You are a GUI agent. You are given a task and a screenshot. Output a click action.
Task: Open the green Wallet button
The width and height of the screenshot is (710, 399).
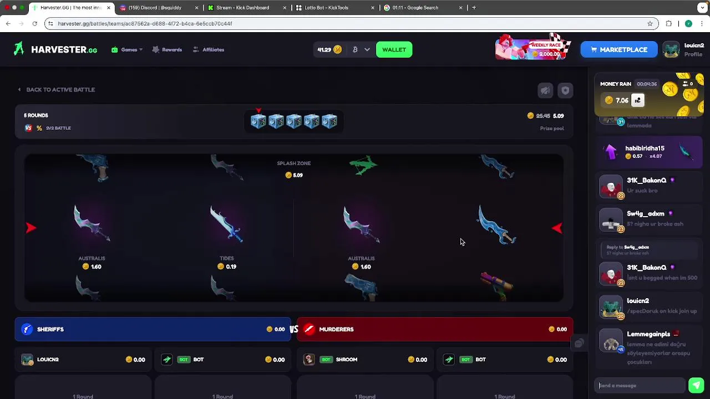(394, 50)
